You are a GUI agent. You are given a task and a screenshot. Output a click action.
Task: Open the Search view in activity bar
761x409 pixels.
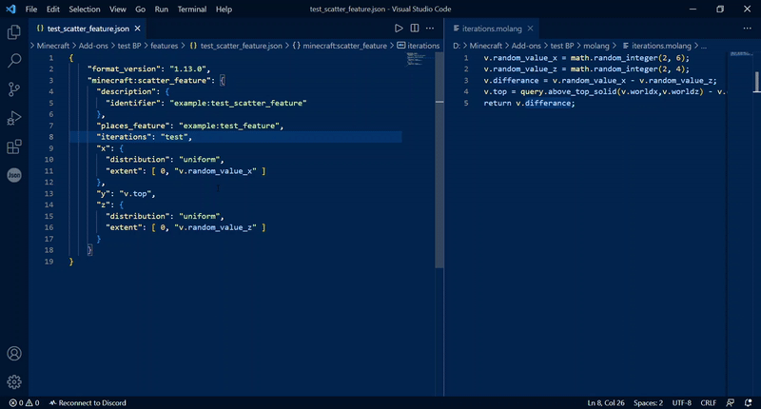pos(14,61)
